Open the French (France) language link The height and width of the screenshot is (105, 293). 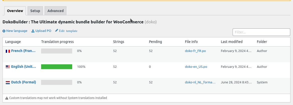pos(23,51)
